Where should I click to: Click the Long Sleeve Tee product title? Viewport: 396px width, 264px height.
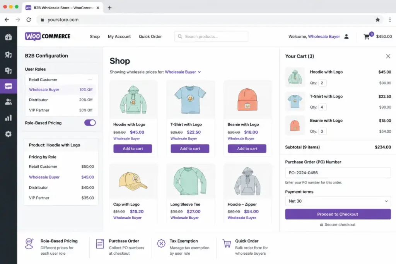click(x=185, y=204)
